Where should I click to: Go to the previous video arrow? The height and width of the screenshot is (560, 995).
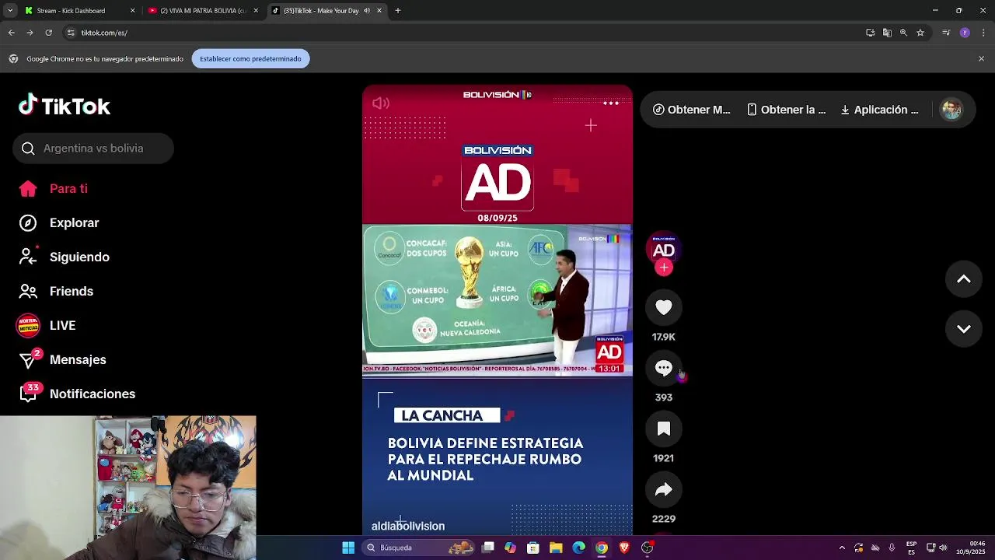[963, 279]
